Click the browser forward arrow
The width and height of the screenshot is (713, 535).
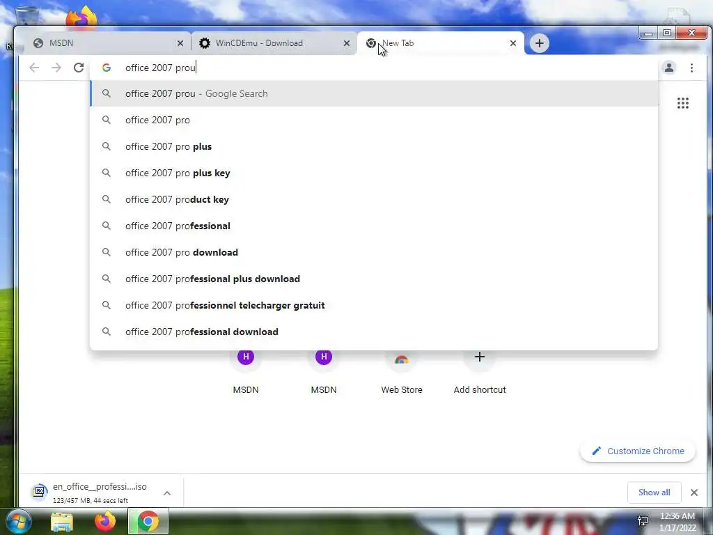point(56,68)
